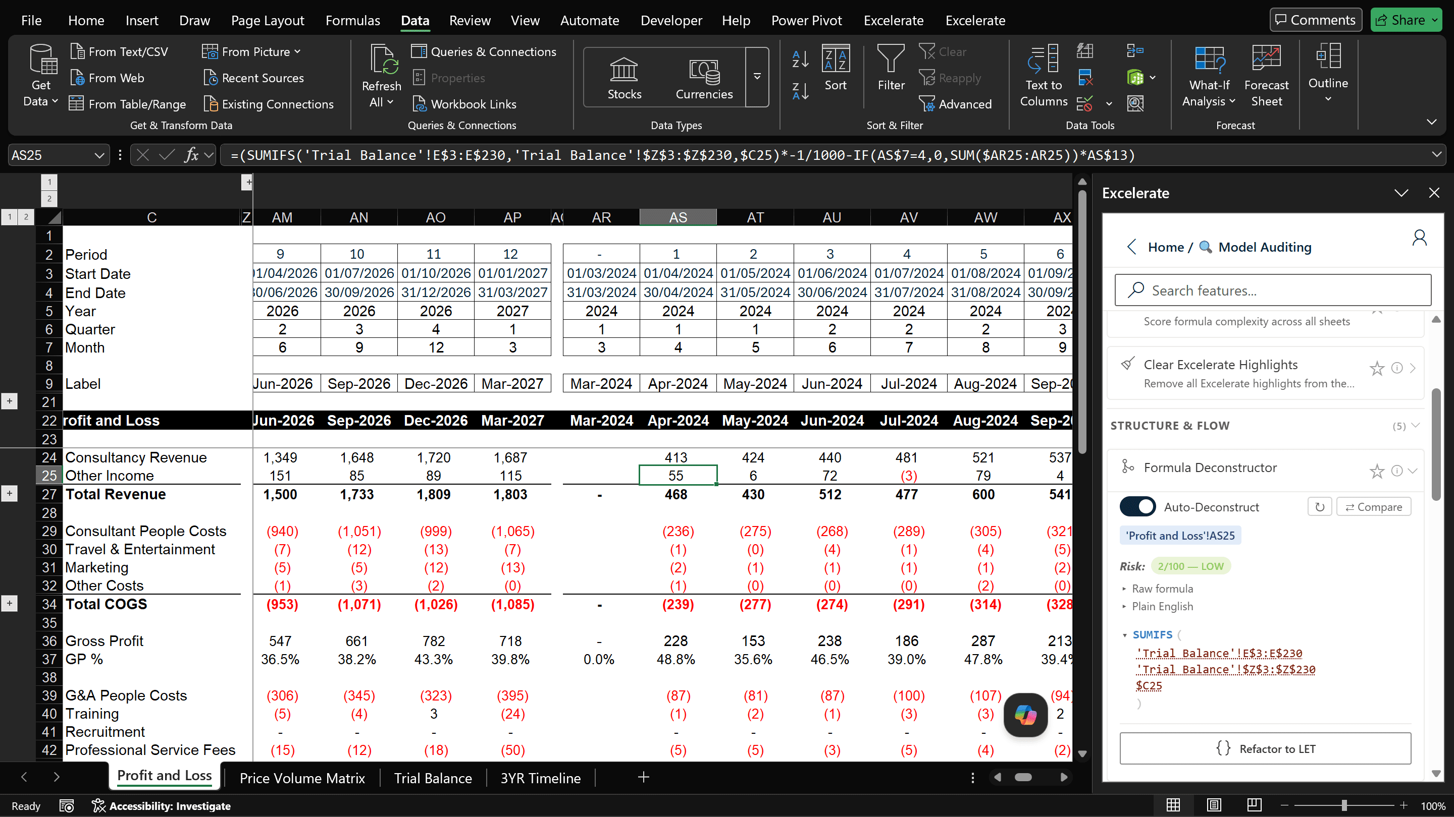Click the From Web import icon

77,78
